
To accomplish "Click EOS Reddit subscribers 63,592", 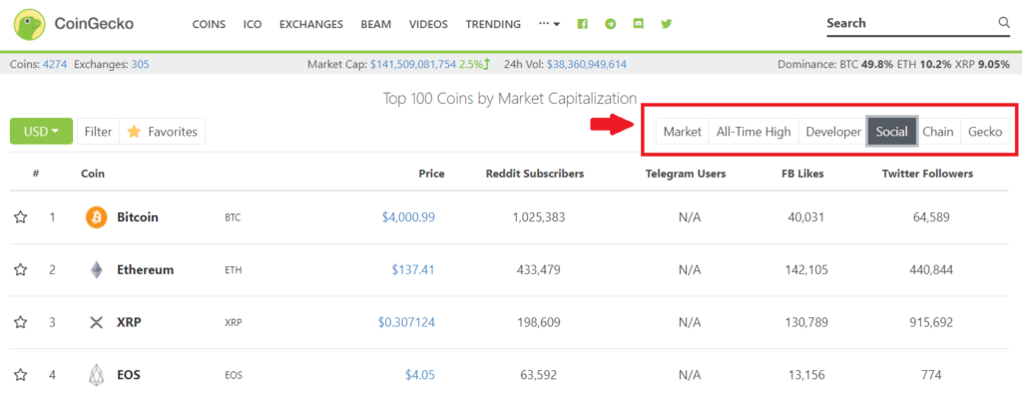I will click(x=539, y=375).
